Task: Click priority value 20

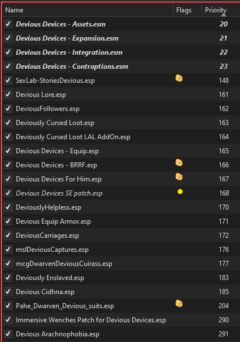Action: coord(224,24)
